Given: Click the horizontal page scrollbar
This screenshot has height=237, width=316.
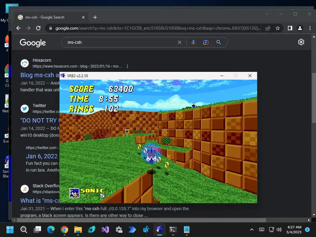Looking at the screenshot, I should [x=141, y=220].
